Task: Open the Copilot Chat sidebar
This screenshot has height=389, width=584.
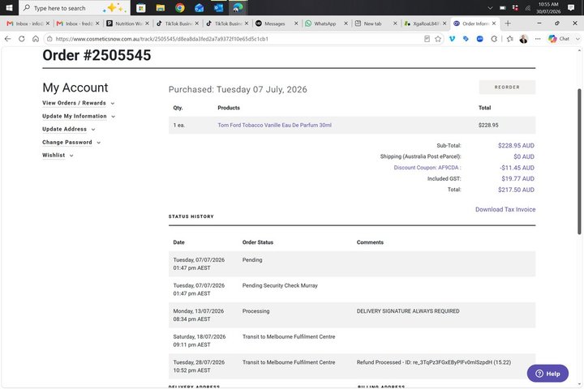Action: pos(559,39)
